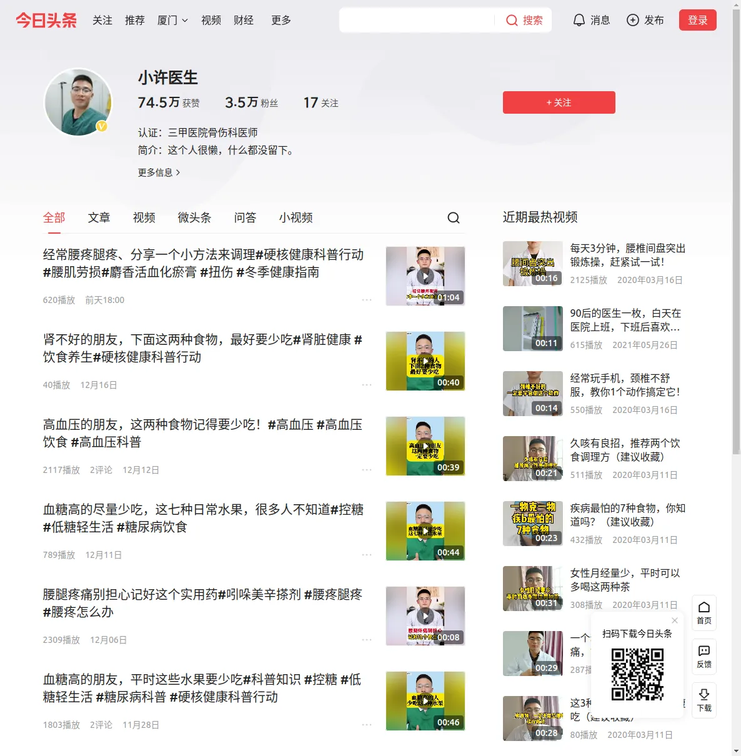Click 2评论 under 高血压 post
This screenshot has height=756, width=741.
pyautogui.click(x=101, y=470)
